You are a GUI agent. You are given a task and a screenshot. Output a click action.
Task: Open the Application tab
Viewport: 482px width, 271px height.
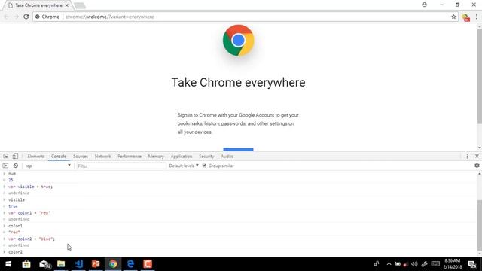(182, 156)
